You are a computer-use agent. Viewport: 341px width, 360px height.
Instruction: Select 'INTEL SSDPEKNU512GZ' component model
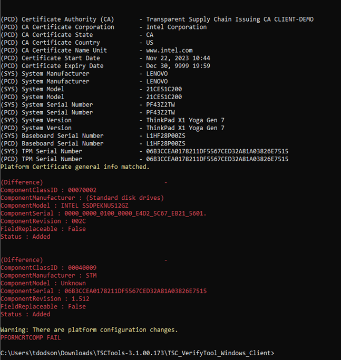(x=95, y=206)
